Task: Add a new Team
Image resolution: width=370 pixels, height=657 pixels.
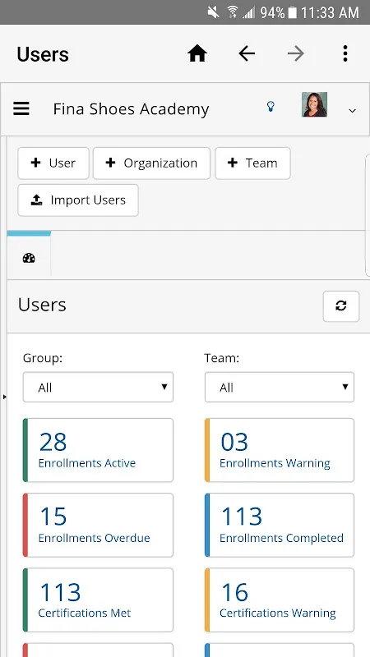Action: [x=253, y=163]
